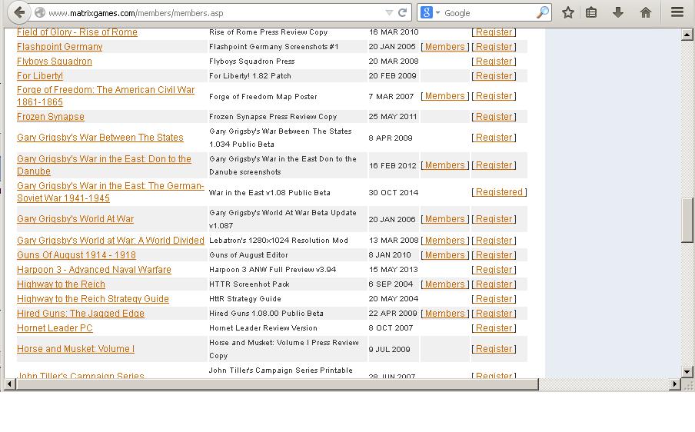695x432 pixels.
Task: Click the search magnifier icon
Action: [543, 12]
